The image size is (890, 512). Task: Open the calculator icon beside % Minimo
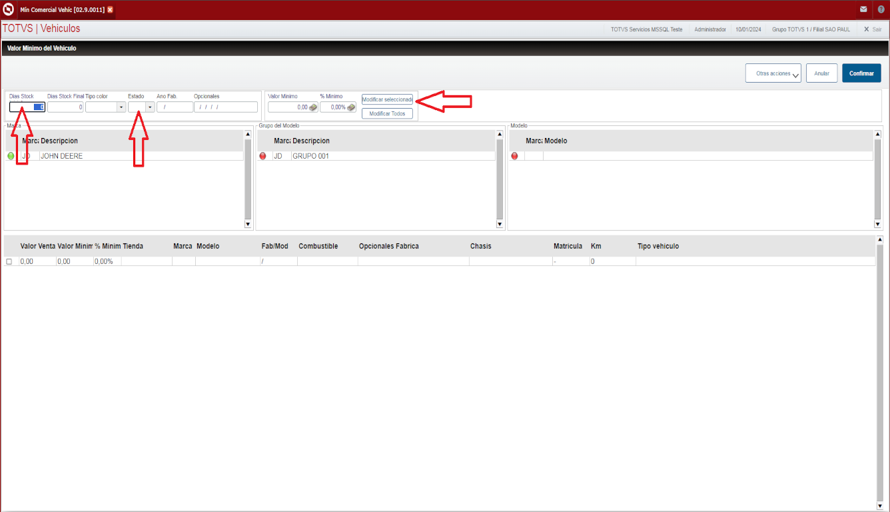pyautogui.click(x=351, y=107)
